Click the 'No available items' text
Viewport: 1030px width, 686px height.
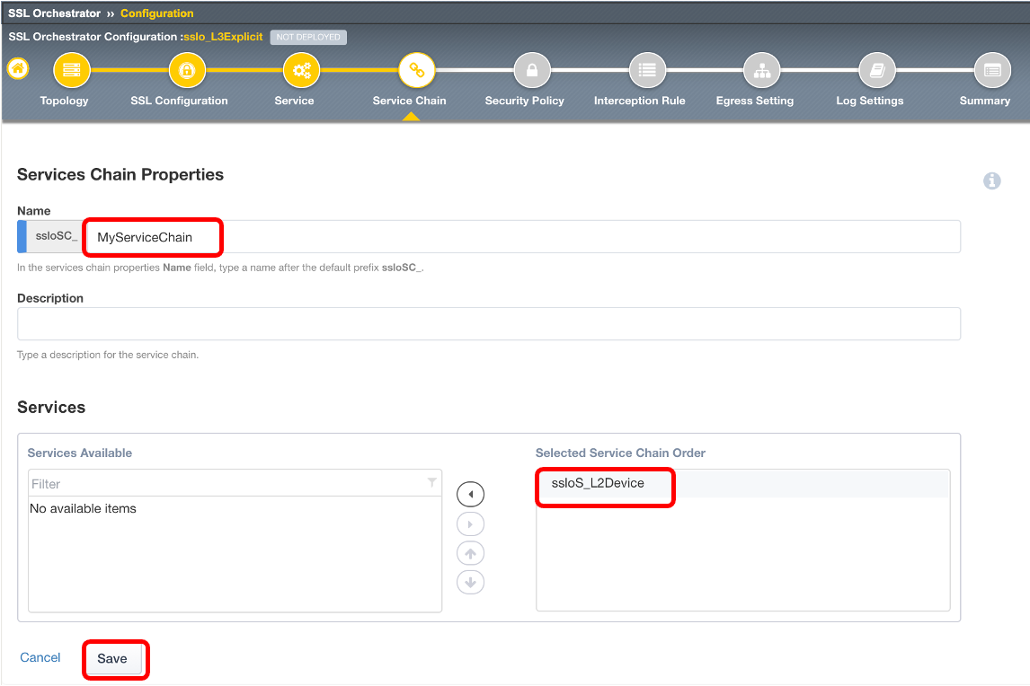pyautogui.click(x=83, y=509)
